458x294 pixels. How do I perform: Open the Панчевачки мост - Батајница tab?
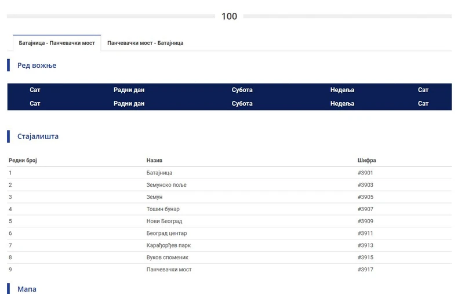pos(145,43)
